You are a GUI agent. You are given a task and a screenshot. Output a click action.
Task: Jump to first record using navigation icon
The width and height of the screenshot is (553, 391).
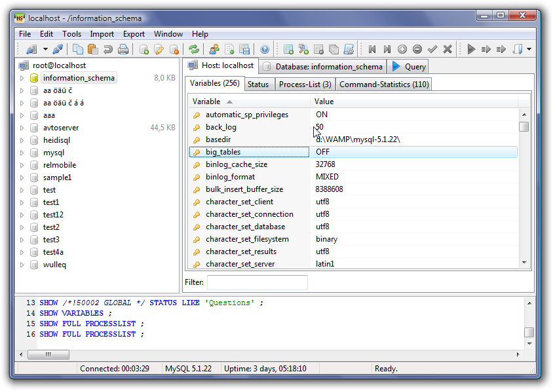coord(372,49)
